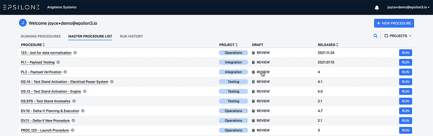Click released version 4.7 in DV.10 row
This screenshot has height=136, width=433.
[320, 111]
